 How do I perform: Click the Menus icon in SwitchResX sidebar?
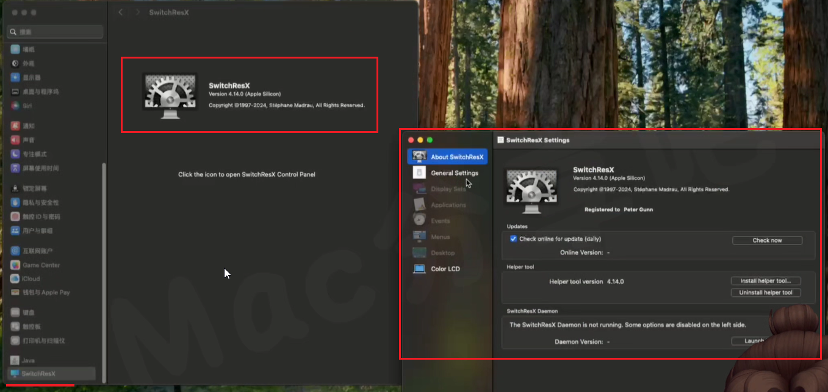(419, 237)
